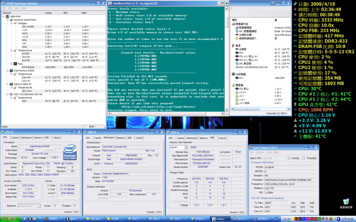This screenshot has width=356, height=222.
Task: Open View menu in CPUID Hardware Monitor
Action: (x=17, y=8)
